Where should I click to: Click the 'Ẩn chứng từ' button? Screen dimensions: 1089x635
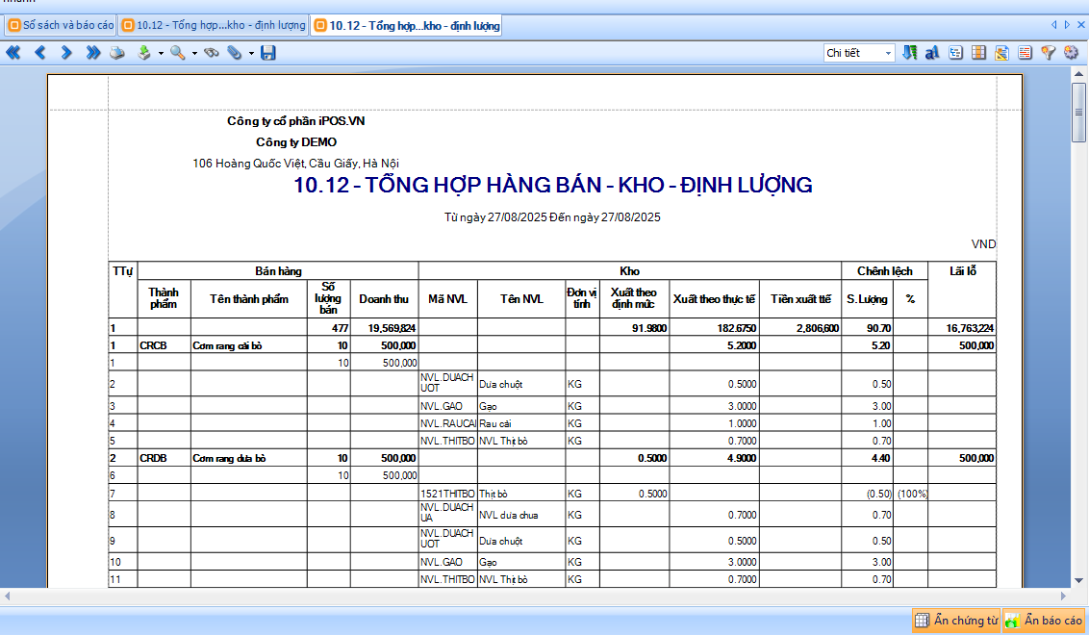pos(956,621)
